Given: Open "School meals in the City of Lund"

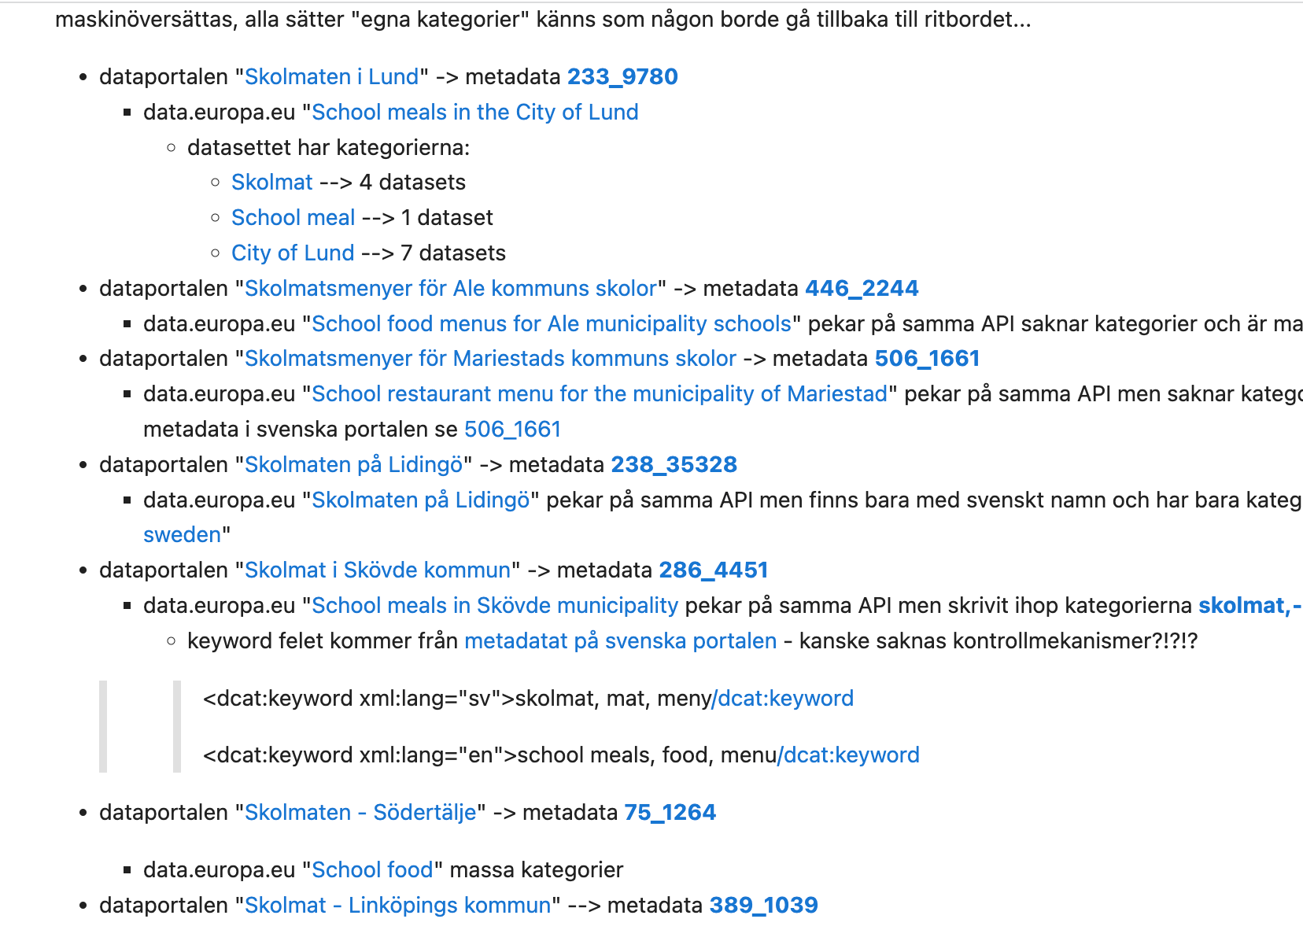Looking at the screenshot, I should pos(474,113).
